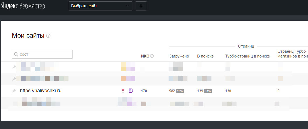Click info icon next to Мои сайты
Screen dimensions: 308x129
point(48,36)
